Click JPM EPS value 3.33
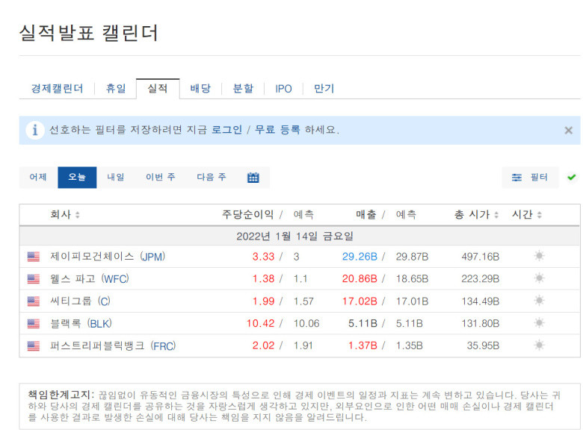 click(x=263, y=257)
